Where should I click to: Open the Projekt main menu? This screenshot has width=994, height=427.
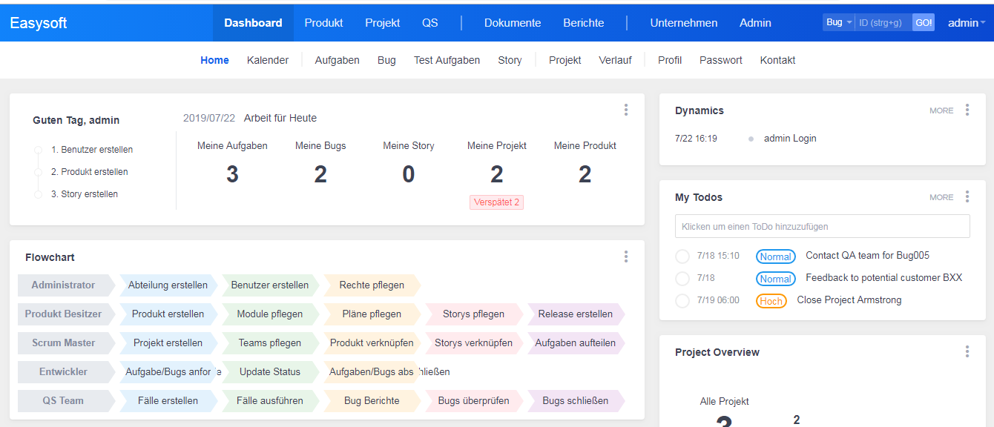pyautogui.click(x=382, y=22)
